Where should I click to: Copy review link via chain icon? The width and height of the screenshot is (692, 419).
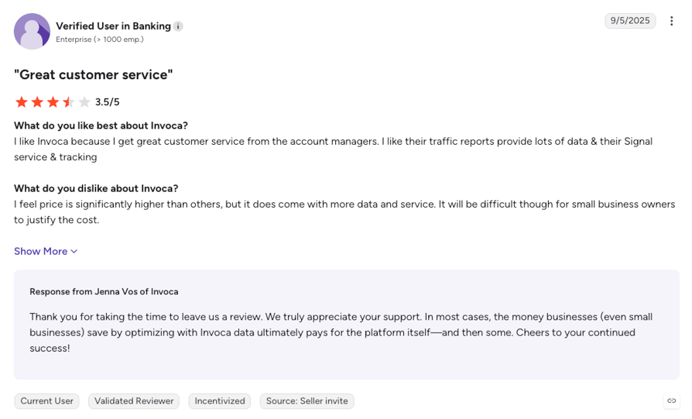pos(671,401)
